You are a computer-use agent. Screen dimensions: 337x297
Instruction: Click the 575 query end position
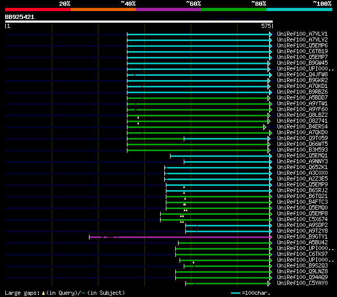click(266, 26)
